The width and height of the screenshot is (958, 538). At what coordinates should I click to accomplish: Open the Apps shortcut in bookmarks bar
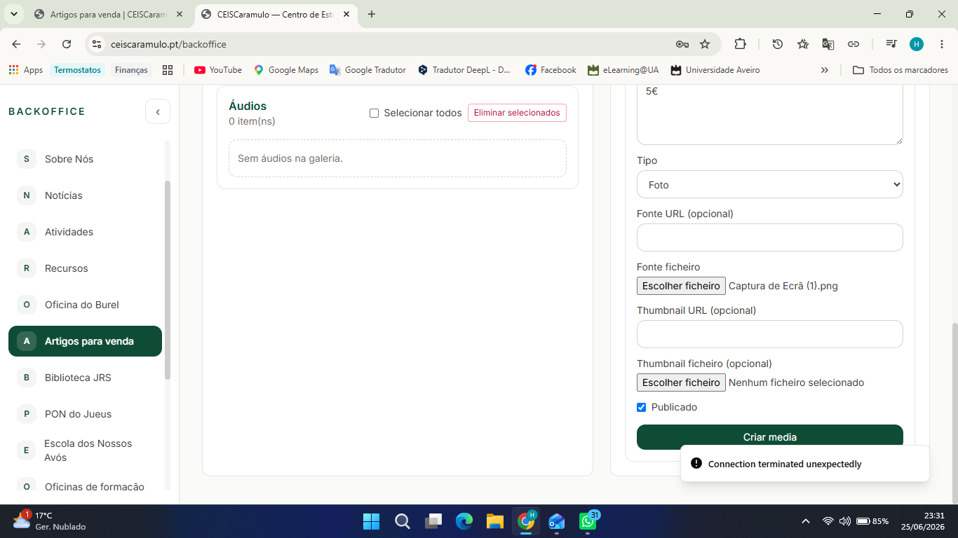[x=26, y=70]
